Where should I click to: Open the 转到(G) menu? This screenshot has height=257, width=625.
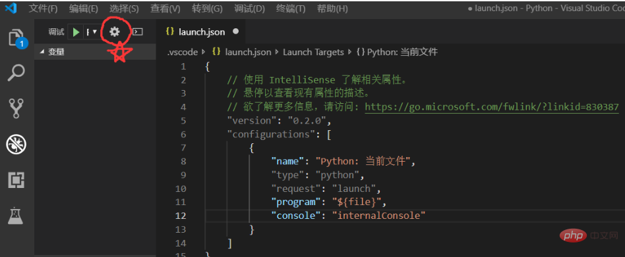click(x=207, y=9)
